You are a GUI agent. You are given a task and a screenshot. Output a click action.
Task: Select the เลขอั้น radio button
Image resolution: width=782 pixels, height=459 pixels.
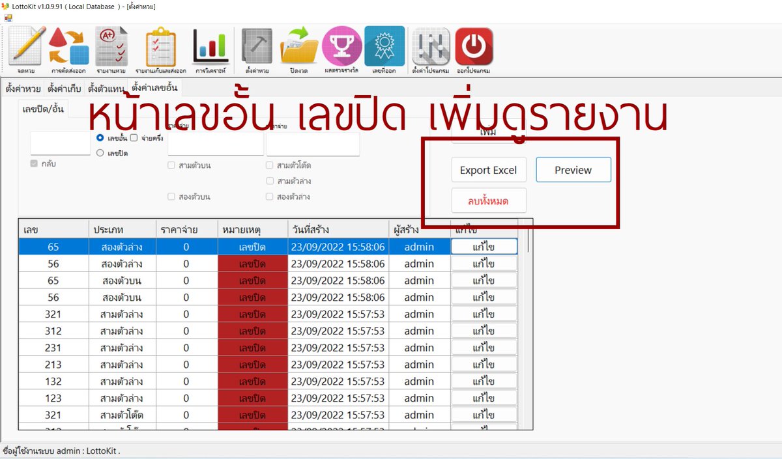(x=100, y=138)
